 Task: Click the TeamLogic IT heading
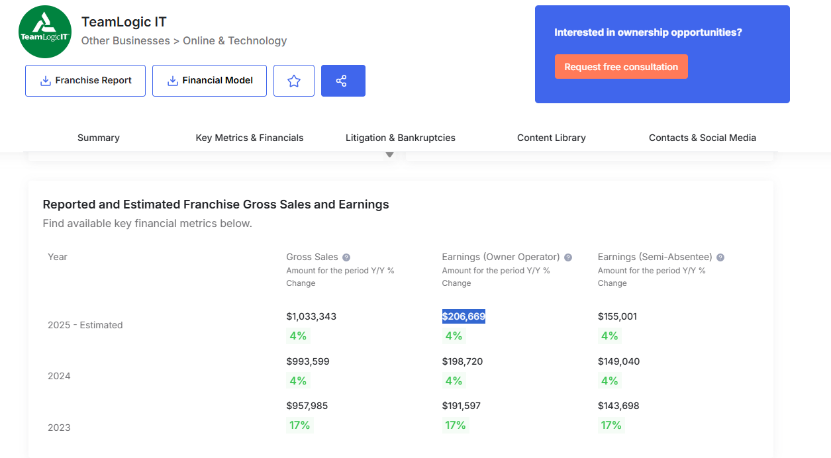pos(124,21)
